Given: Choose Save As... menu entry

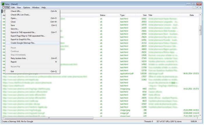Looking at the screenshot, I should click(33, 29).
